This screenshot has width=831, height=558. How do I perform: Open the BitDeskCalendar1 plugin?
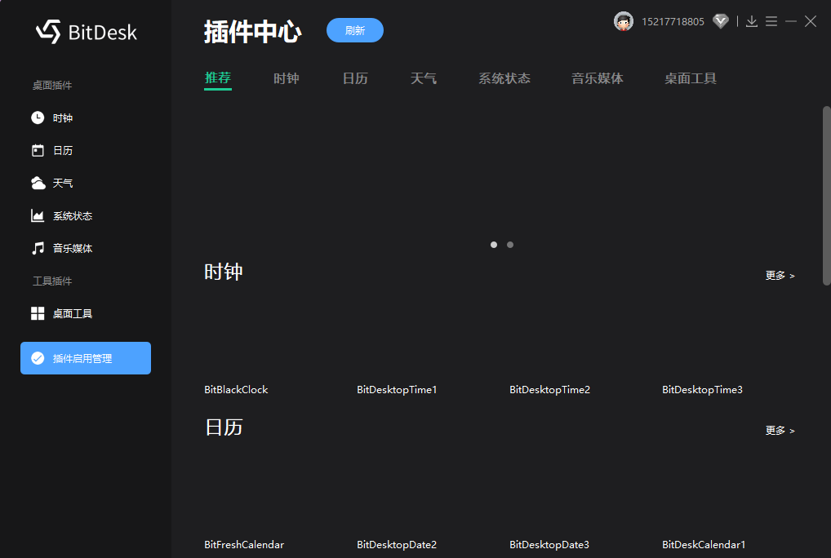coord(704,544)
